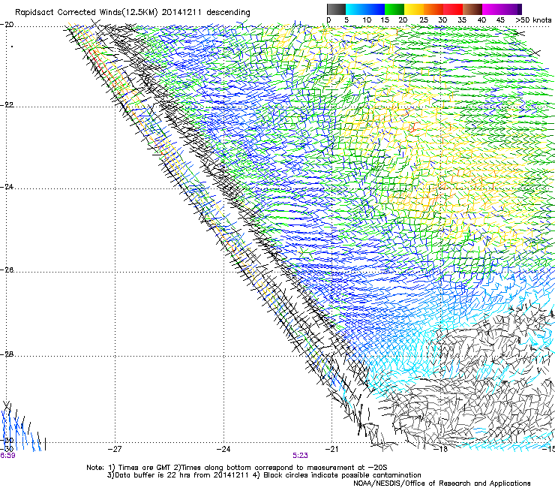Click the orange 25-30 knots legend swatch
The width and height of the screenshot is (555, 488).
(433, 9)
